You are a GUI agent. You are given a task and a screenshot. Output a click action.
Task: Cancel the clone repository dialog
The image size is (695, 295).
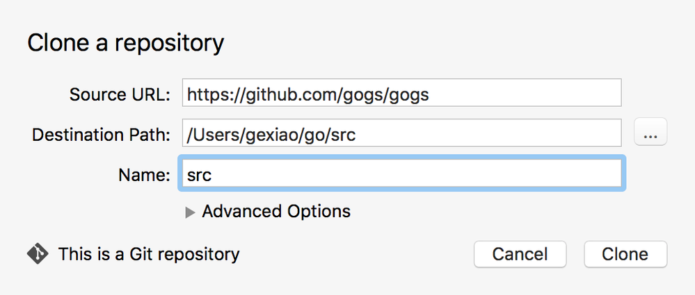pos(520,254)
